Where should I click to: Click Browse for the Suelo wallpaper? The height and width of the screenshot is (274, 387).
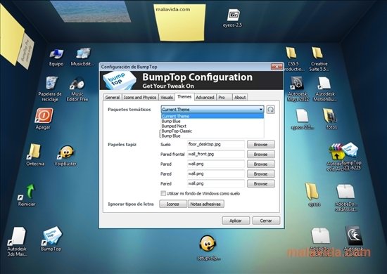point(261,145)
